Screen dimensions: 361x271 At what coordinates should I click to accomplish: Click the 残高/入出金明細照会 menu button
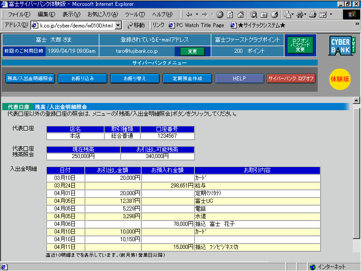tap(30, 79)
